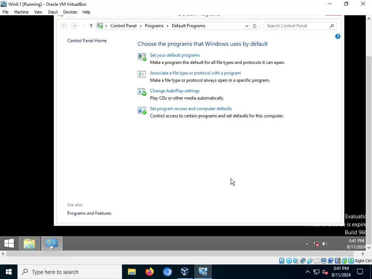Screen dimensions: 372x279
Task: Select host Win8.1 VM taskbar icon
Action: point(203,272)
